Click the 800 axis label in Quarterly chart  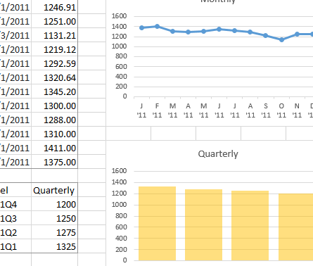121,216
